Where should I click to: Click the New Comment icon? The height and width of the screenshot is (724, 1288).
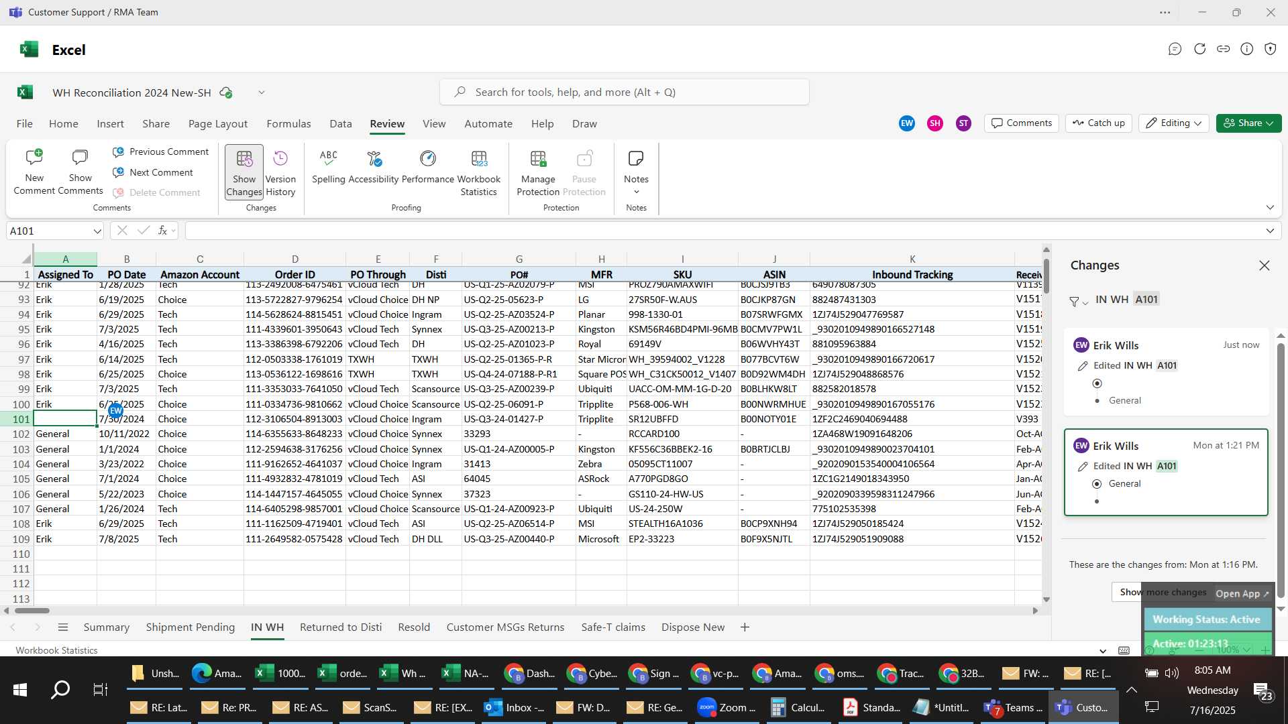(x=34, y=172)
